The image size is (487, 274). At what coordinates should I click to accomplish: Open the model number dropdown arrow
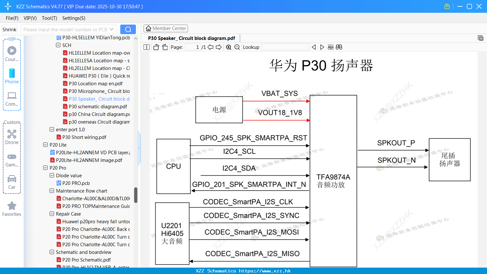[112, 29]
